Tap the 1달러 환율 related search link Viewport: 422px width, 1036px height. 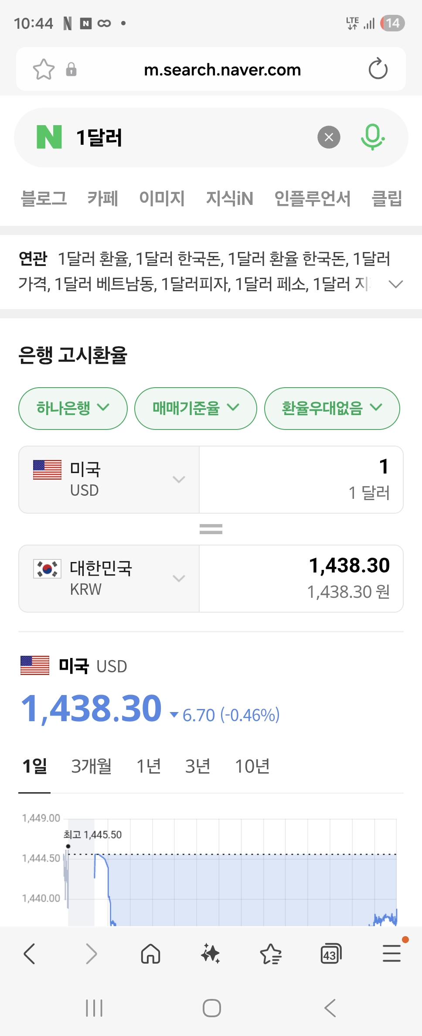(x=94, y=259)
